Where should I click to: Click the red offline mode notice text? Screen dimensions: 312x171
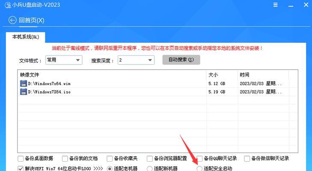pos(157,48)
